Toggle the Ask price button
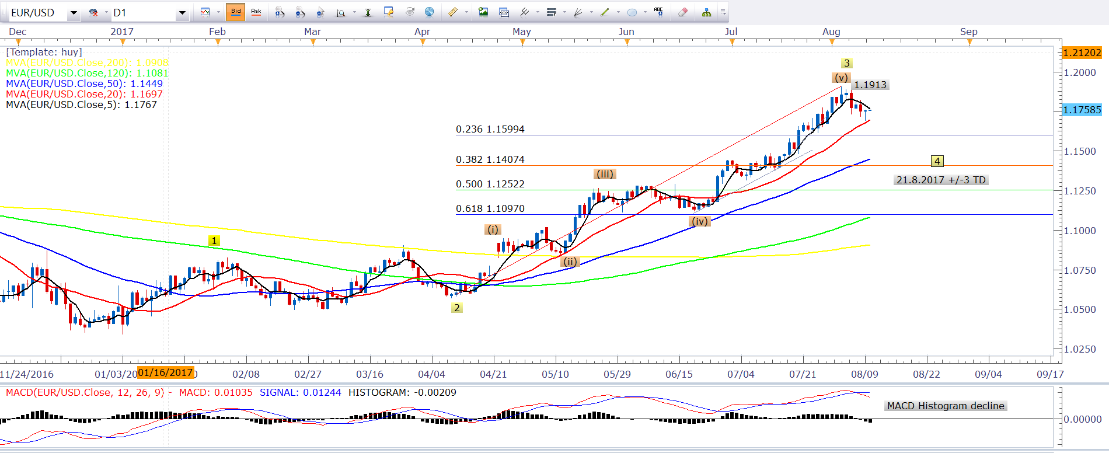Image resolution: width=1109 pixels, height=453 pixels. click(x=256, y=12)
